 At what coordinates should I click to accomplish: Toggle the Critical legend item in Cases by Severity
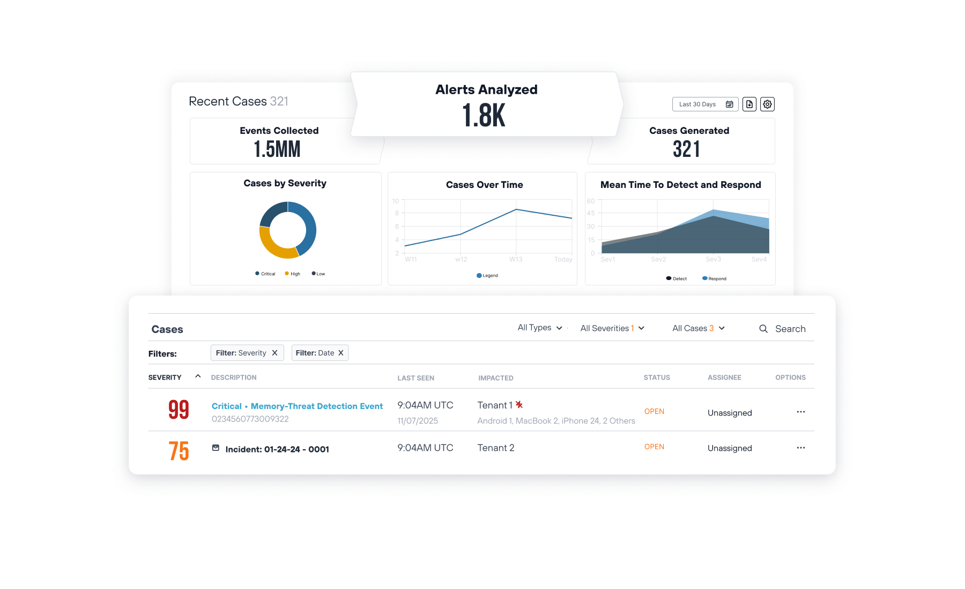pos(264,273)
